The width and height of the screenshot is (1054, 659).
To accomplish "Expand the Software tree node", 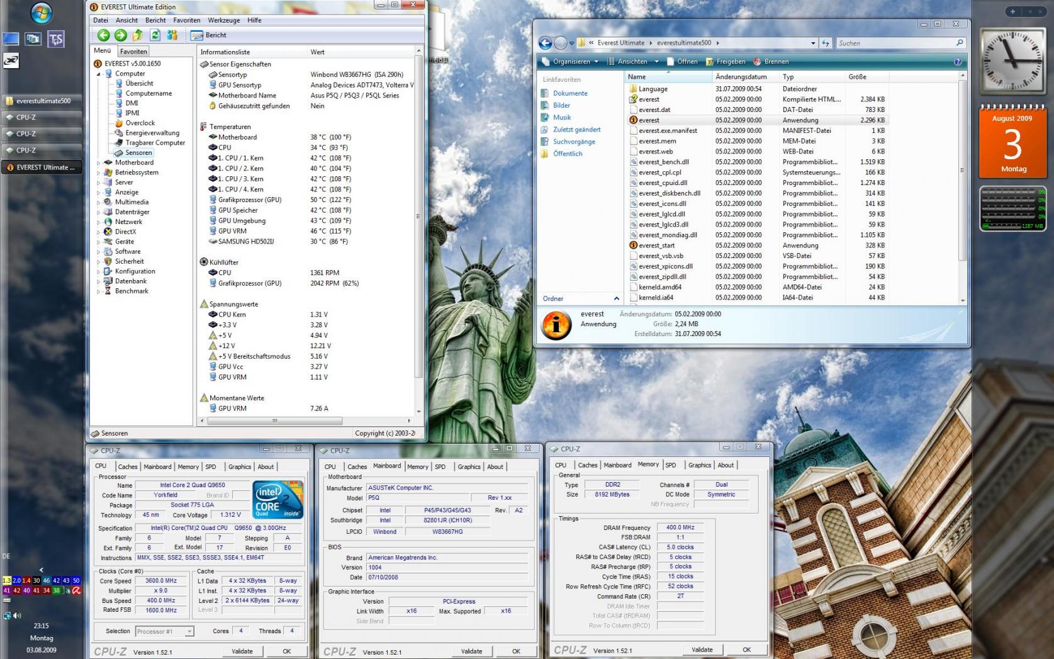I will click(x=99, y=252).
